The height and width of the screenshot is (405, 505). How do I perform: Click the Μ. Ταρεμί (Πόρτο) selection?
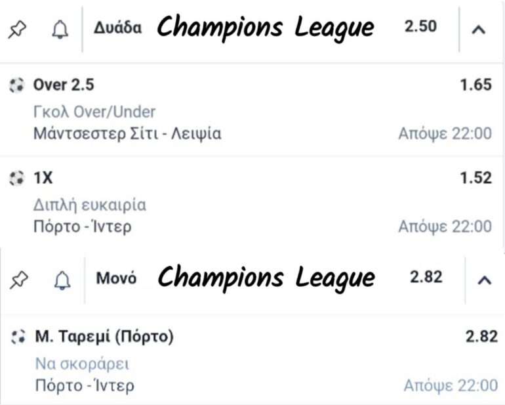click(104, 337)
